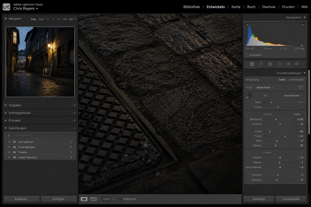Expand the Vorgaben panel
Viewport: 311px width, 207px height.
click(6, 105)
